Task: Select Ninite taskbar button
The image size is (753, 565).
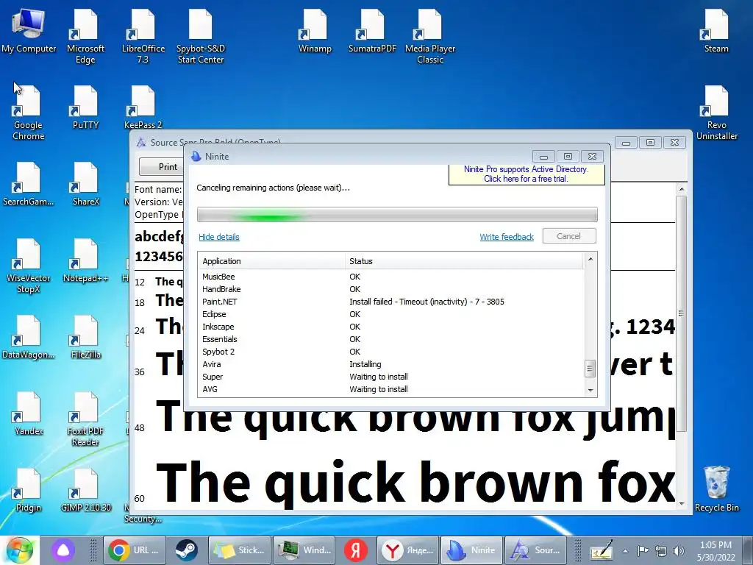Action: [x=472, y=550]
